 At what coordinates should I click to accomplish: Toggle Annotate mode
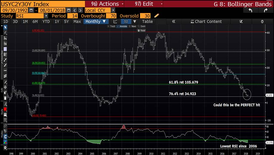(122, 26)
